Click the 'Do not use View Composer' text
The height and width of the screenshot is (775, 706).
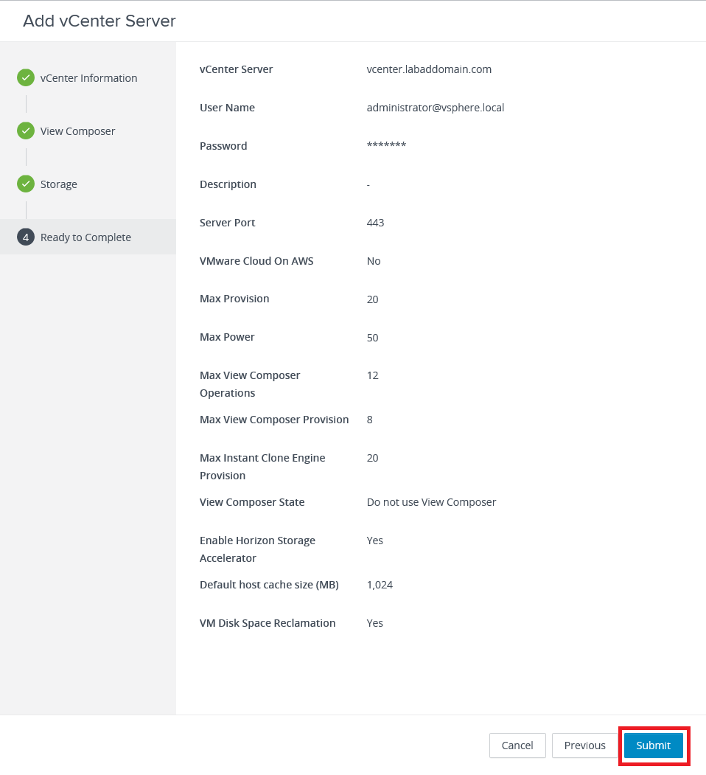(431, 502)
